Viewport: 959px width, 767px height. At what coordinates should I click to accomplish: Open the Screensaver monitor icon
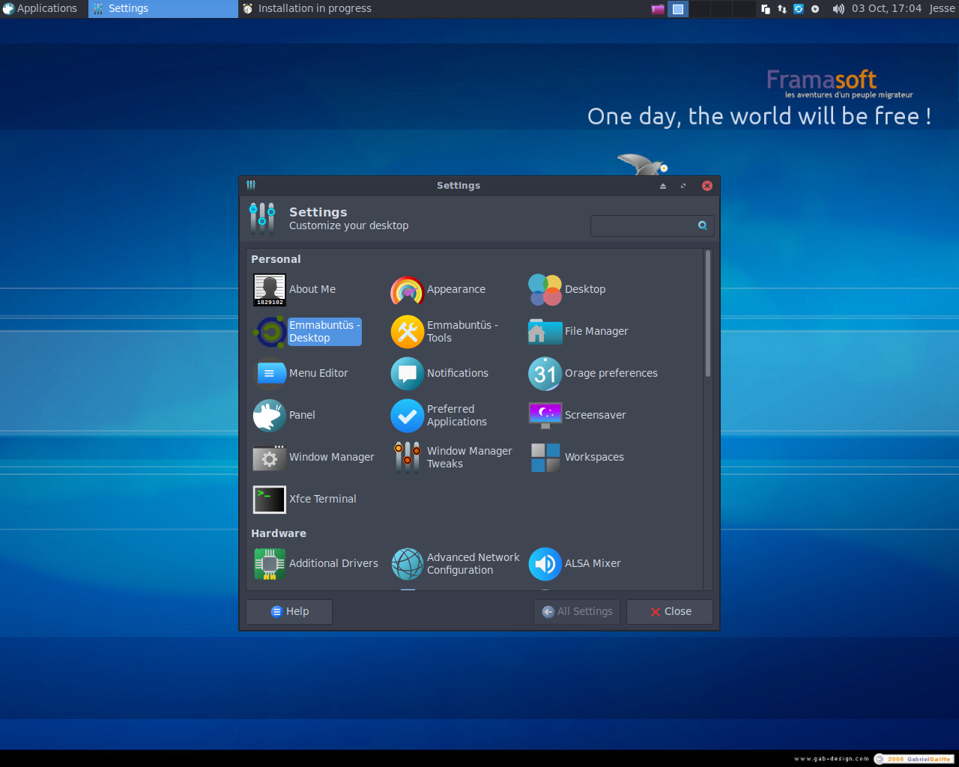(x=545, y=416)
